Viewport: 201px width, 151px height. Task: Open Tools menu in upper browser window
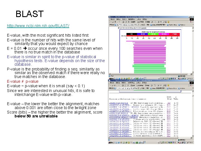click(x=139, y=19)
